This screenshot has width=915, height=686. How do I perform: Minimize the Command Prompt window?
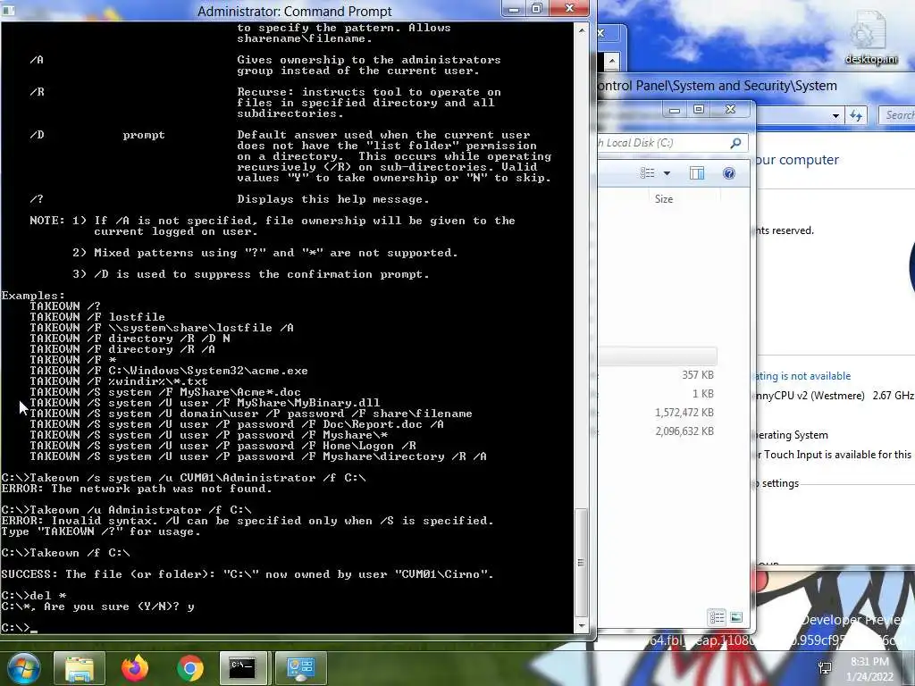[514, 9]
